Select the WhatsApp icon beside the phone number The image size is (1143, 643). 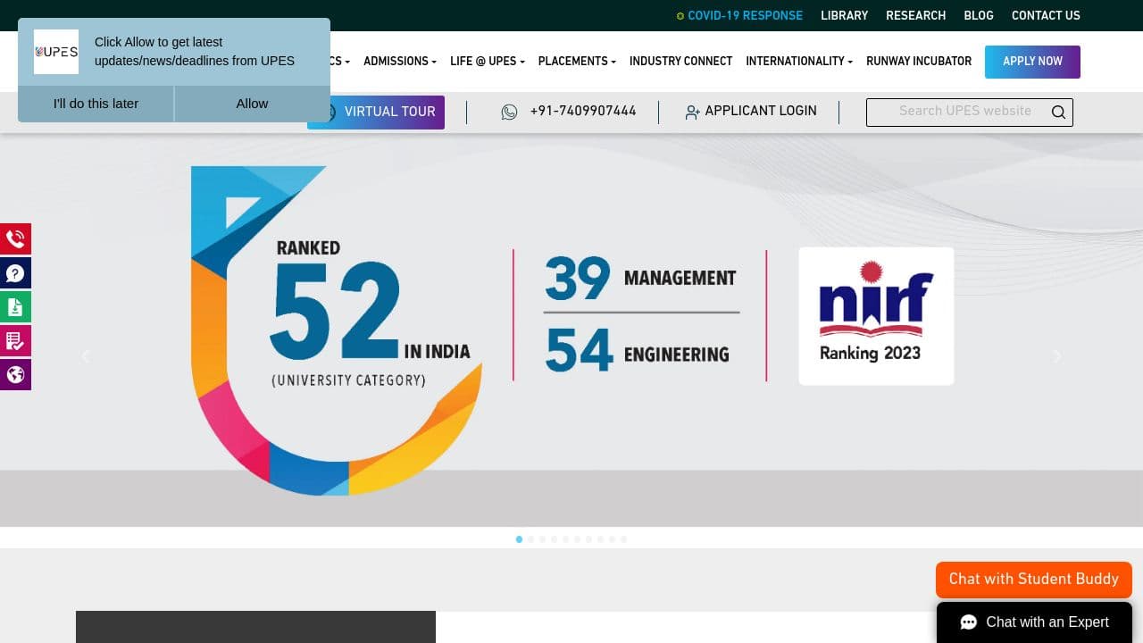[x=509, y=112]
